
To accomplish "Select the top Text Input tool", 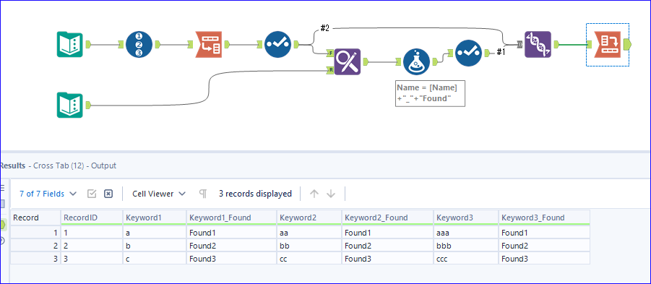I will [69, 44].
